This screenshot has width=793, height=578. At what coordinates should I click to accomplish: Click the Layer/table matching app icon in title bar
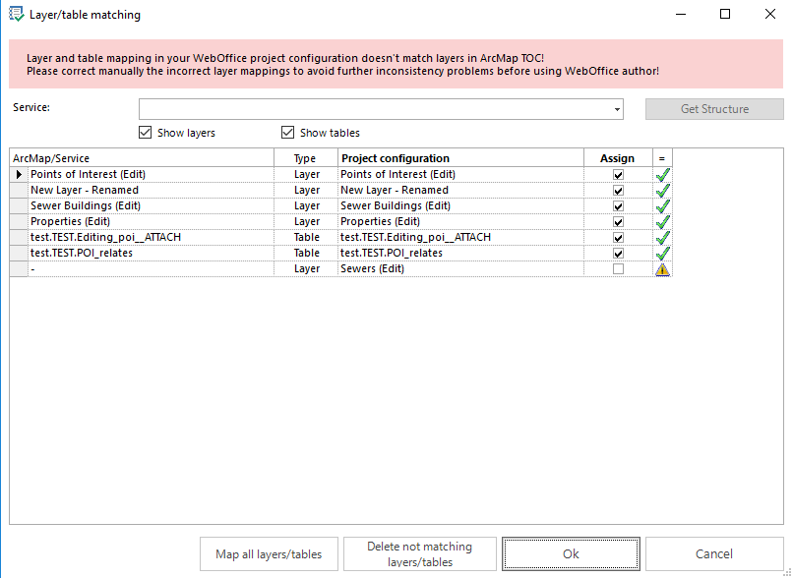(18, 14)
